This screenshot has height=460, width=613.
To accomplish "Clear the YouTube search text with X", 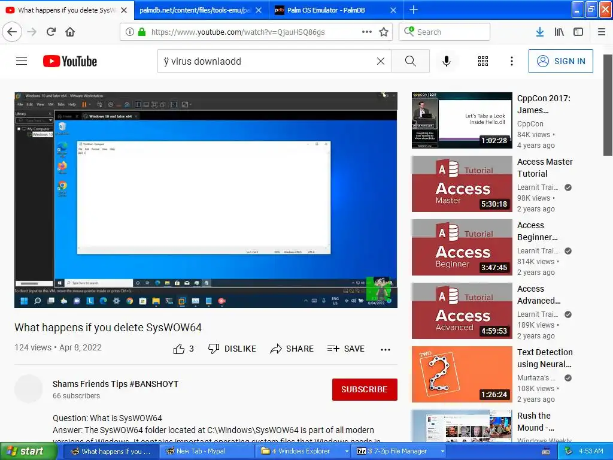I will click(381, 61).
